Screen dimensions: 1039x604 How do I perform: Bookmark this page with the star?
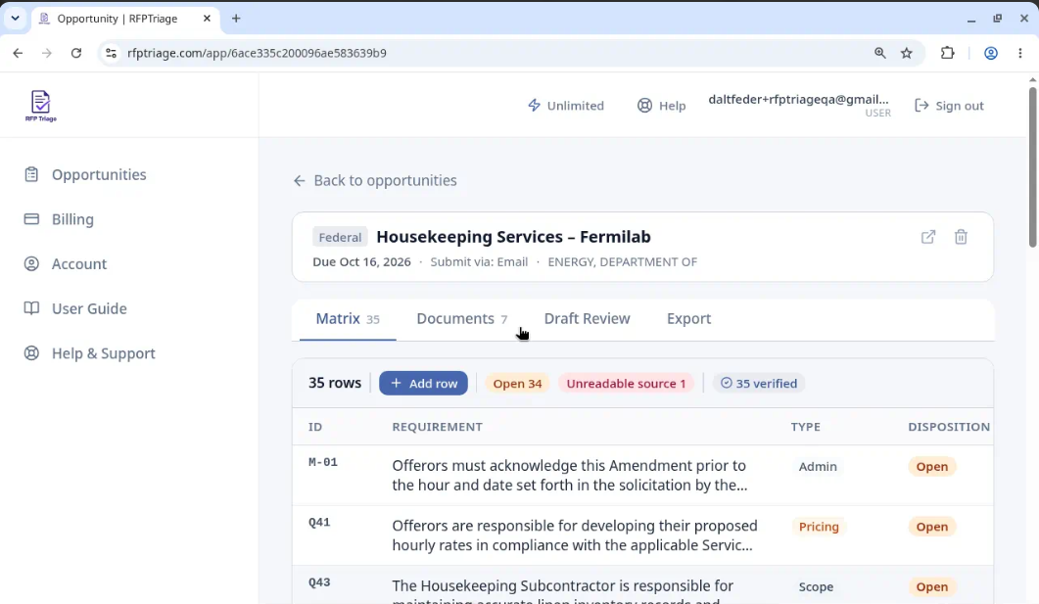pyautogui.click(x=907, y=53)
